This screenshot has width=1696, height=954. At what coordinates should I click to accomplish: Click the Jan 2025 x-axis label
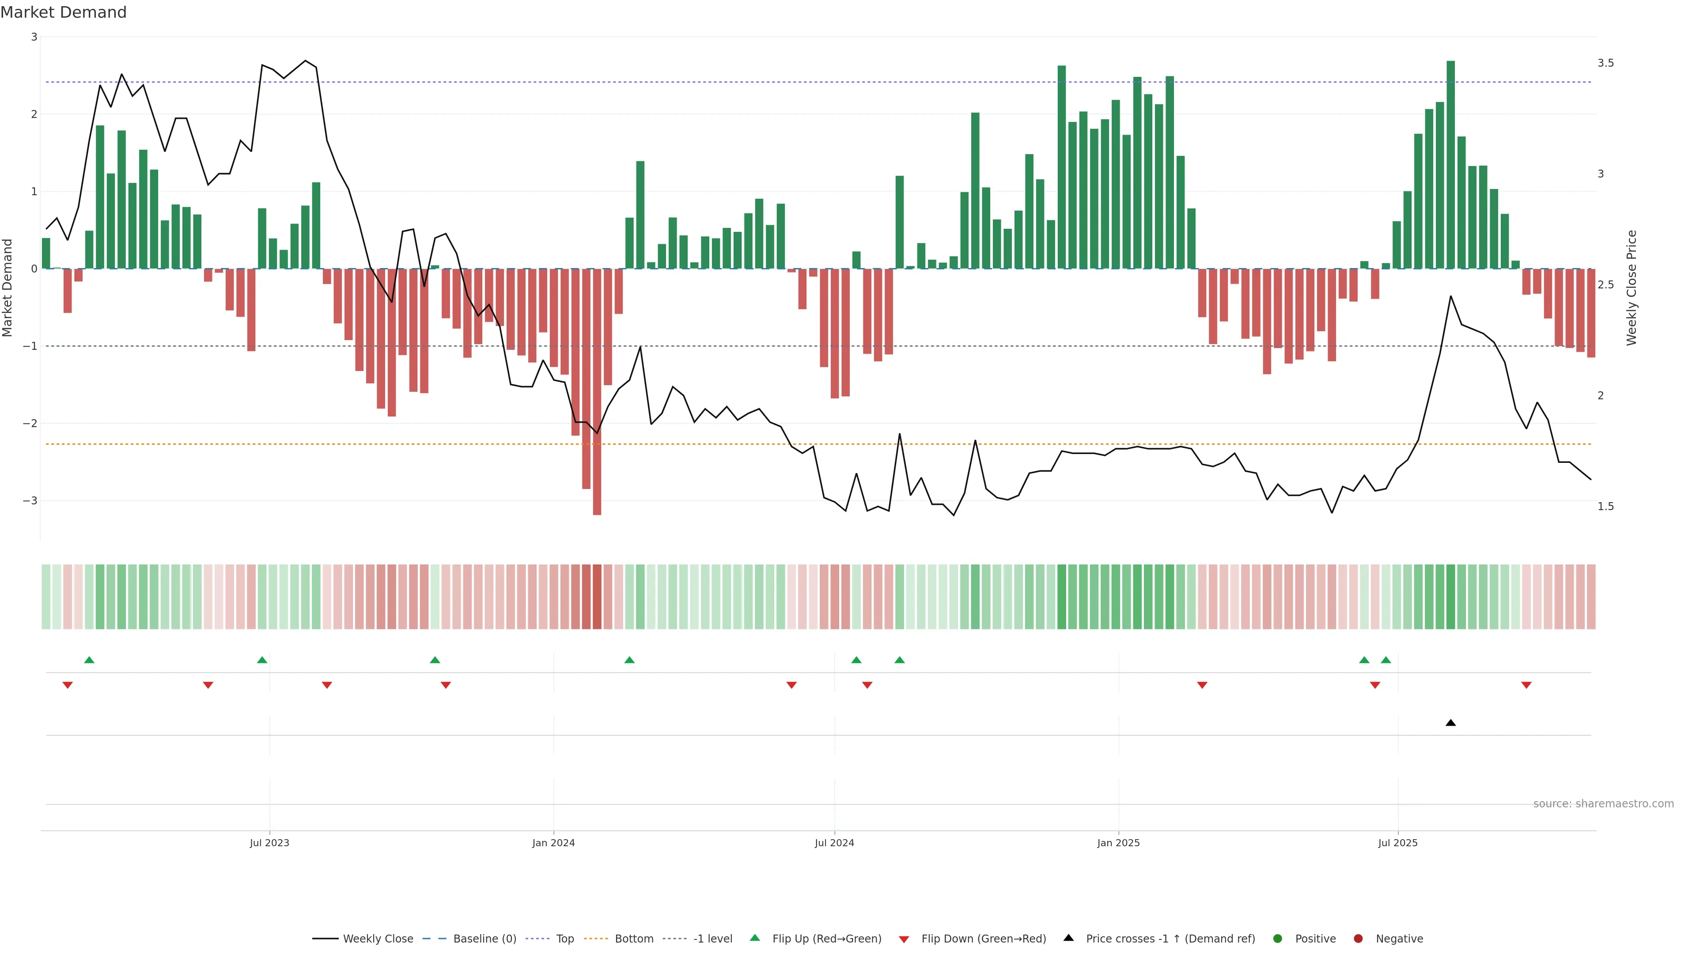click(x=1118, y=843)
